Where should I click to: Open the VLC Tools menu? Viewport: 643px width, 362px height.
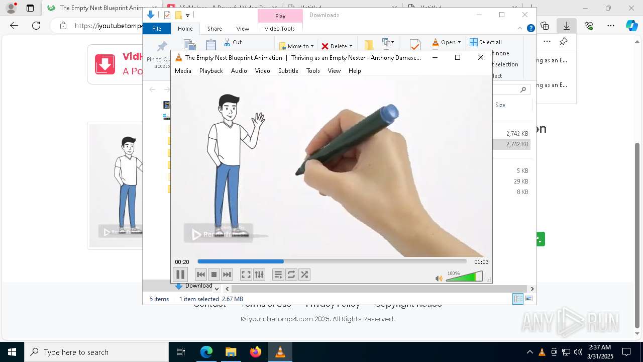pyautogui.click(x=313, y=71)
